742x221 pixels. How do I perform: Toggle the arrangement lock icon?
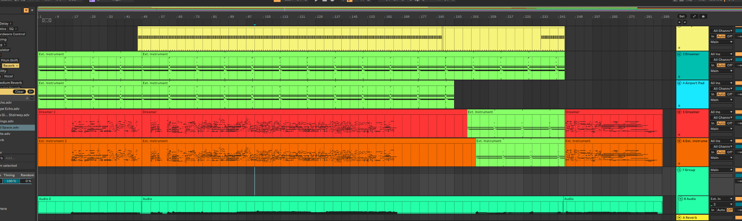pyautogui.click(x=703, y=16)
